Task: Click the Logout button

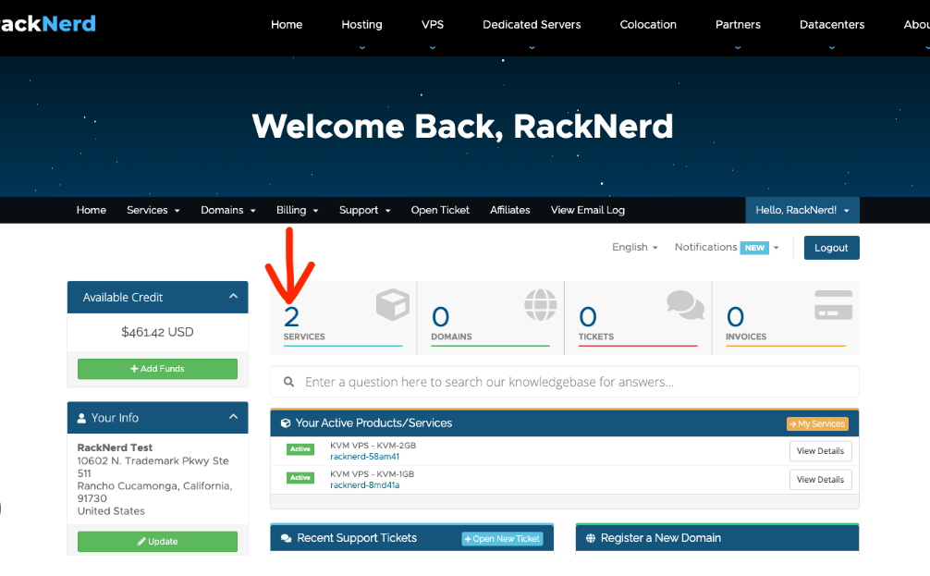Action: point(831,248)
